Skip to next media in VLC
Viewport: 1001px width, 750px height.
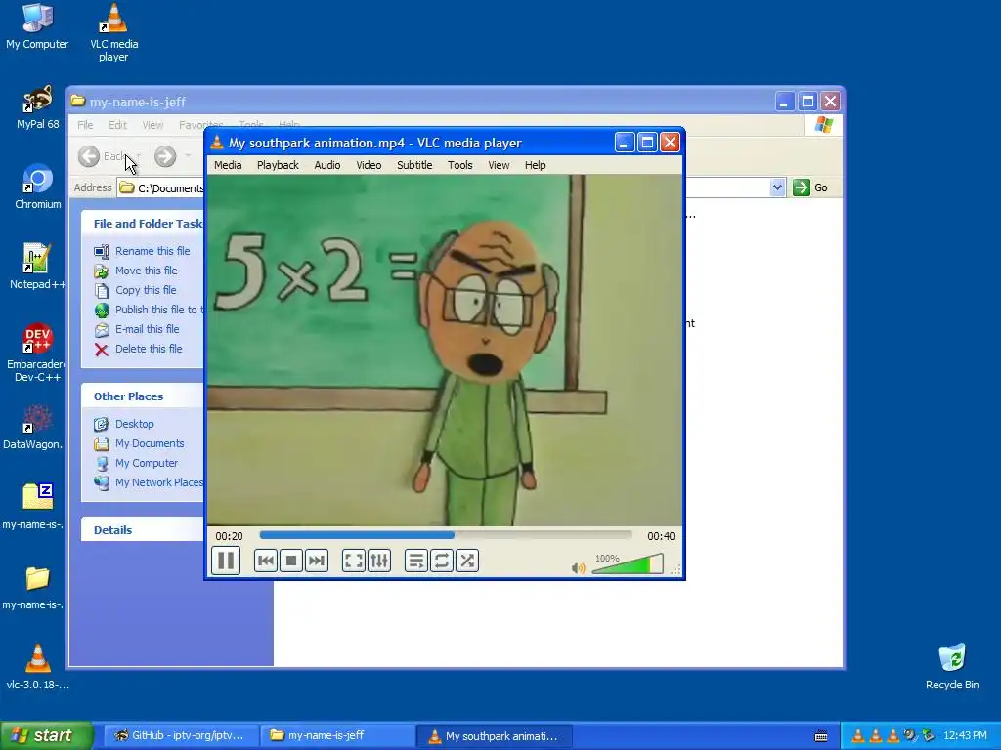[317, 561]
